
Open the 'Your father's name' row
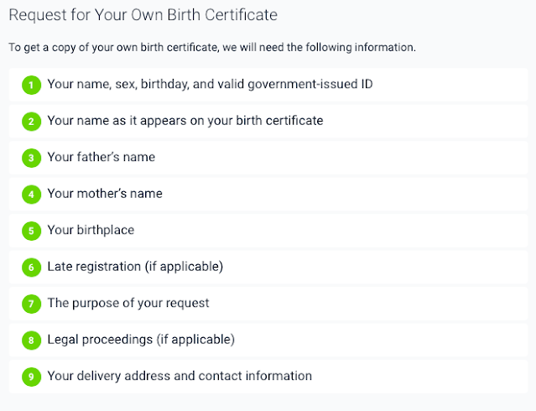point(101,157)
